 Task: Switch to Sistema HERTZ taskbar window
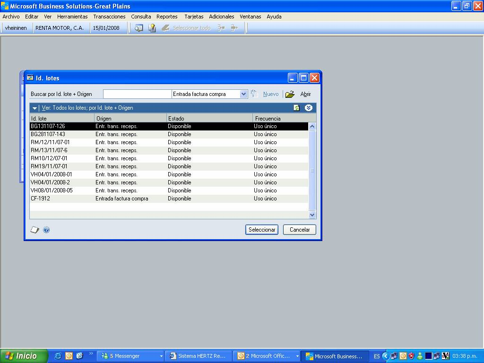198,356
